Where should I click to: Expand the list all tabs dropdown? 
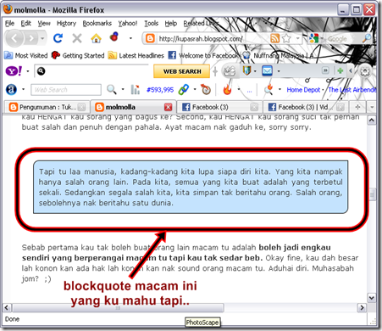coord(372,107)
